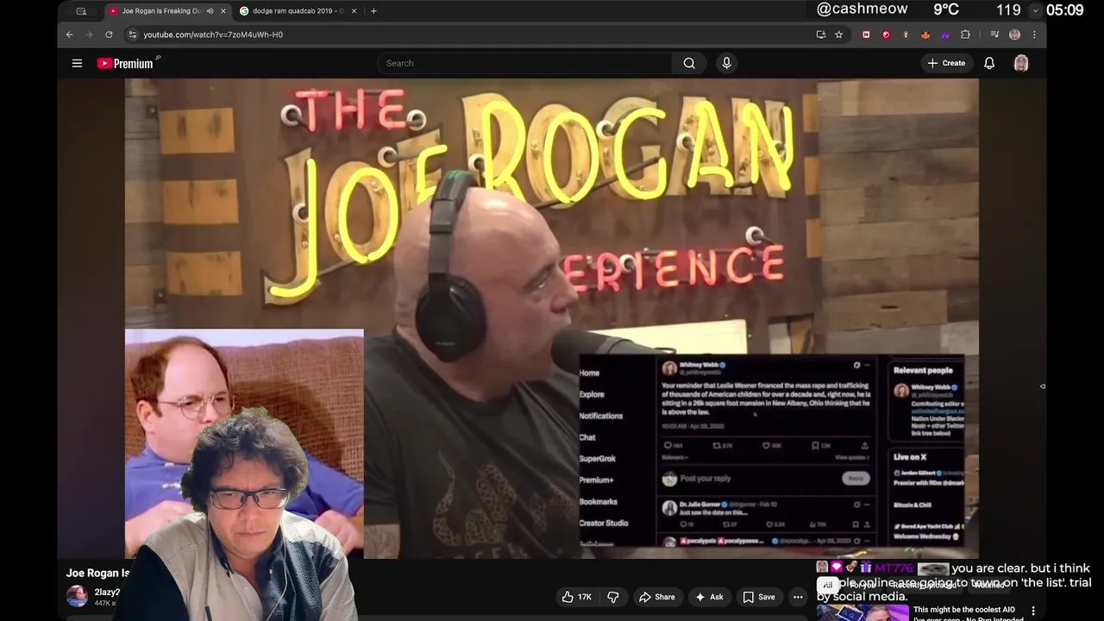Viewport: 1104px width, 621px height.
Task: Click the tab groups icon at far left
Action: (81, 11)
